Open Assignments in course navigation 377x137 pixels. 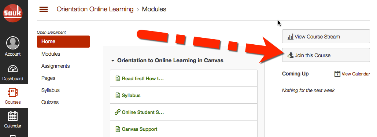pyautogui.click(x=56, y=66)
